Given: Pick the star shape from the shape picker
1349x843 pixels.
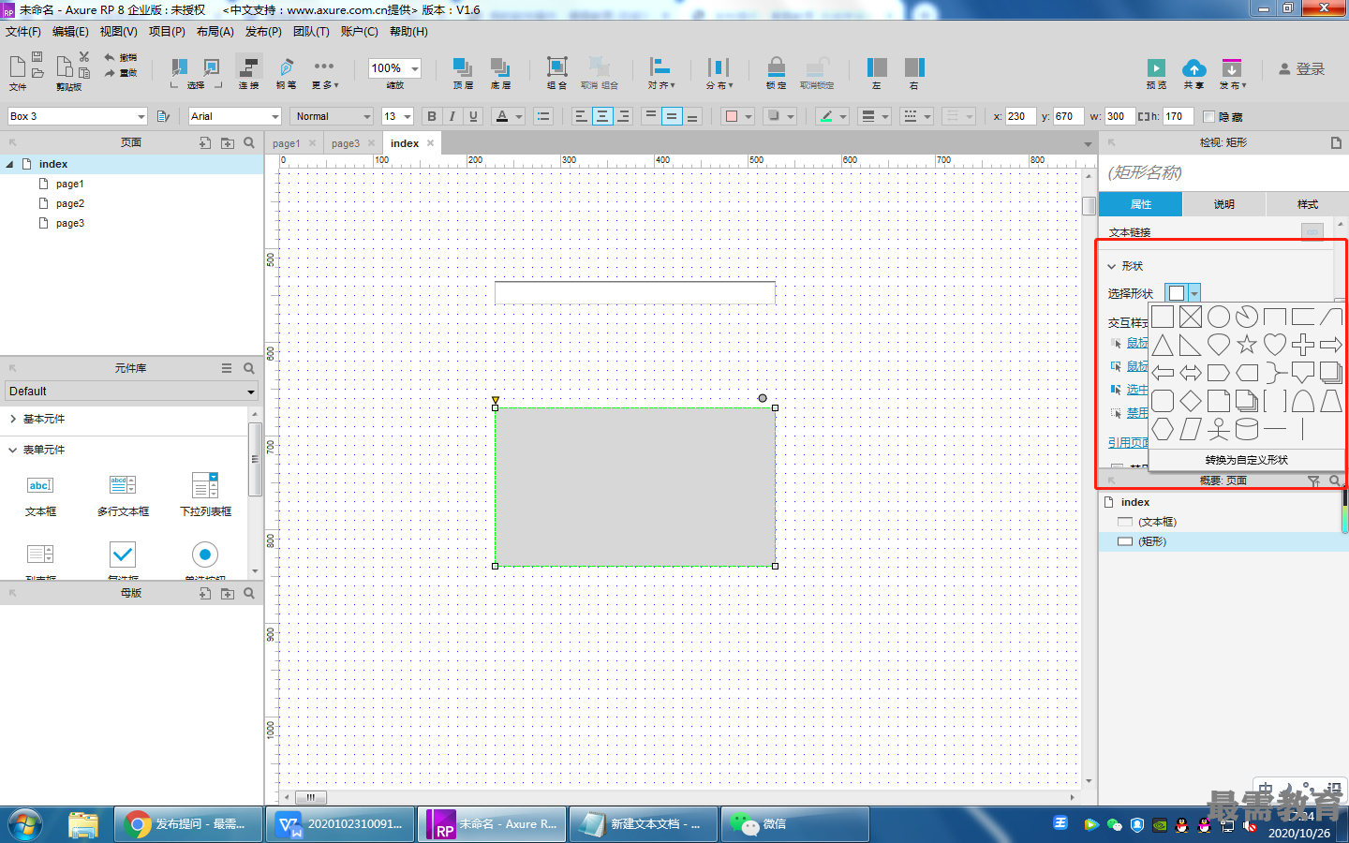Looking at the screenshot, I should pos(1247,345).
